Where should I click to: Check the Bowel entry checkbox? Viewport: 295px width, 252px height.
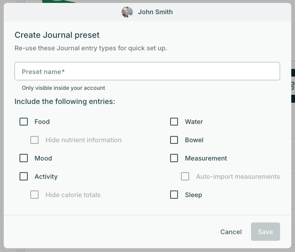pyautogui.click(x=174, y=140)
